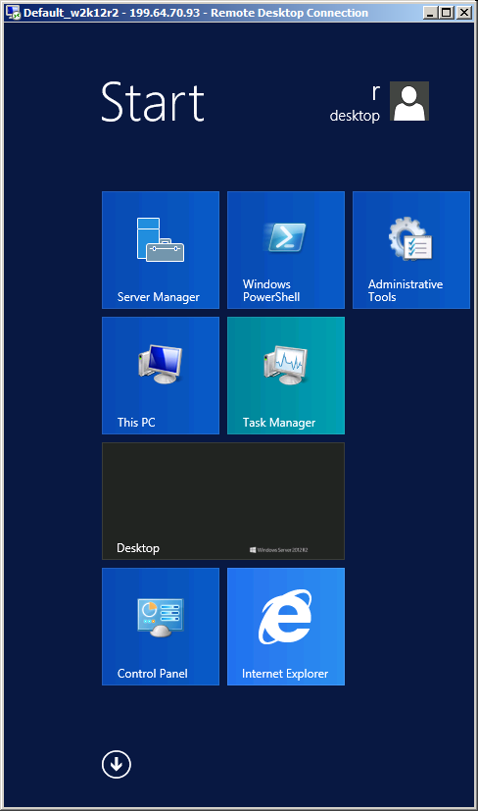
Task: Open the This PC tile
Action: (x=161, y=376)
